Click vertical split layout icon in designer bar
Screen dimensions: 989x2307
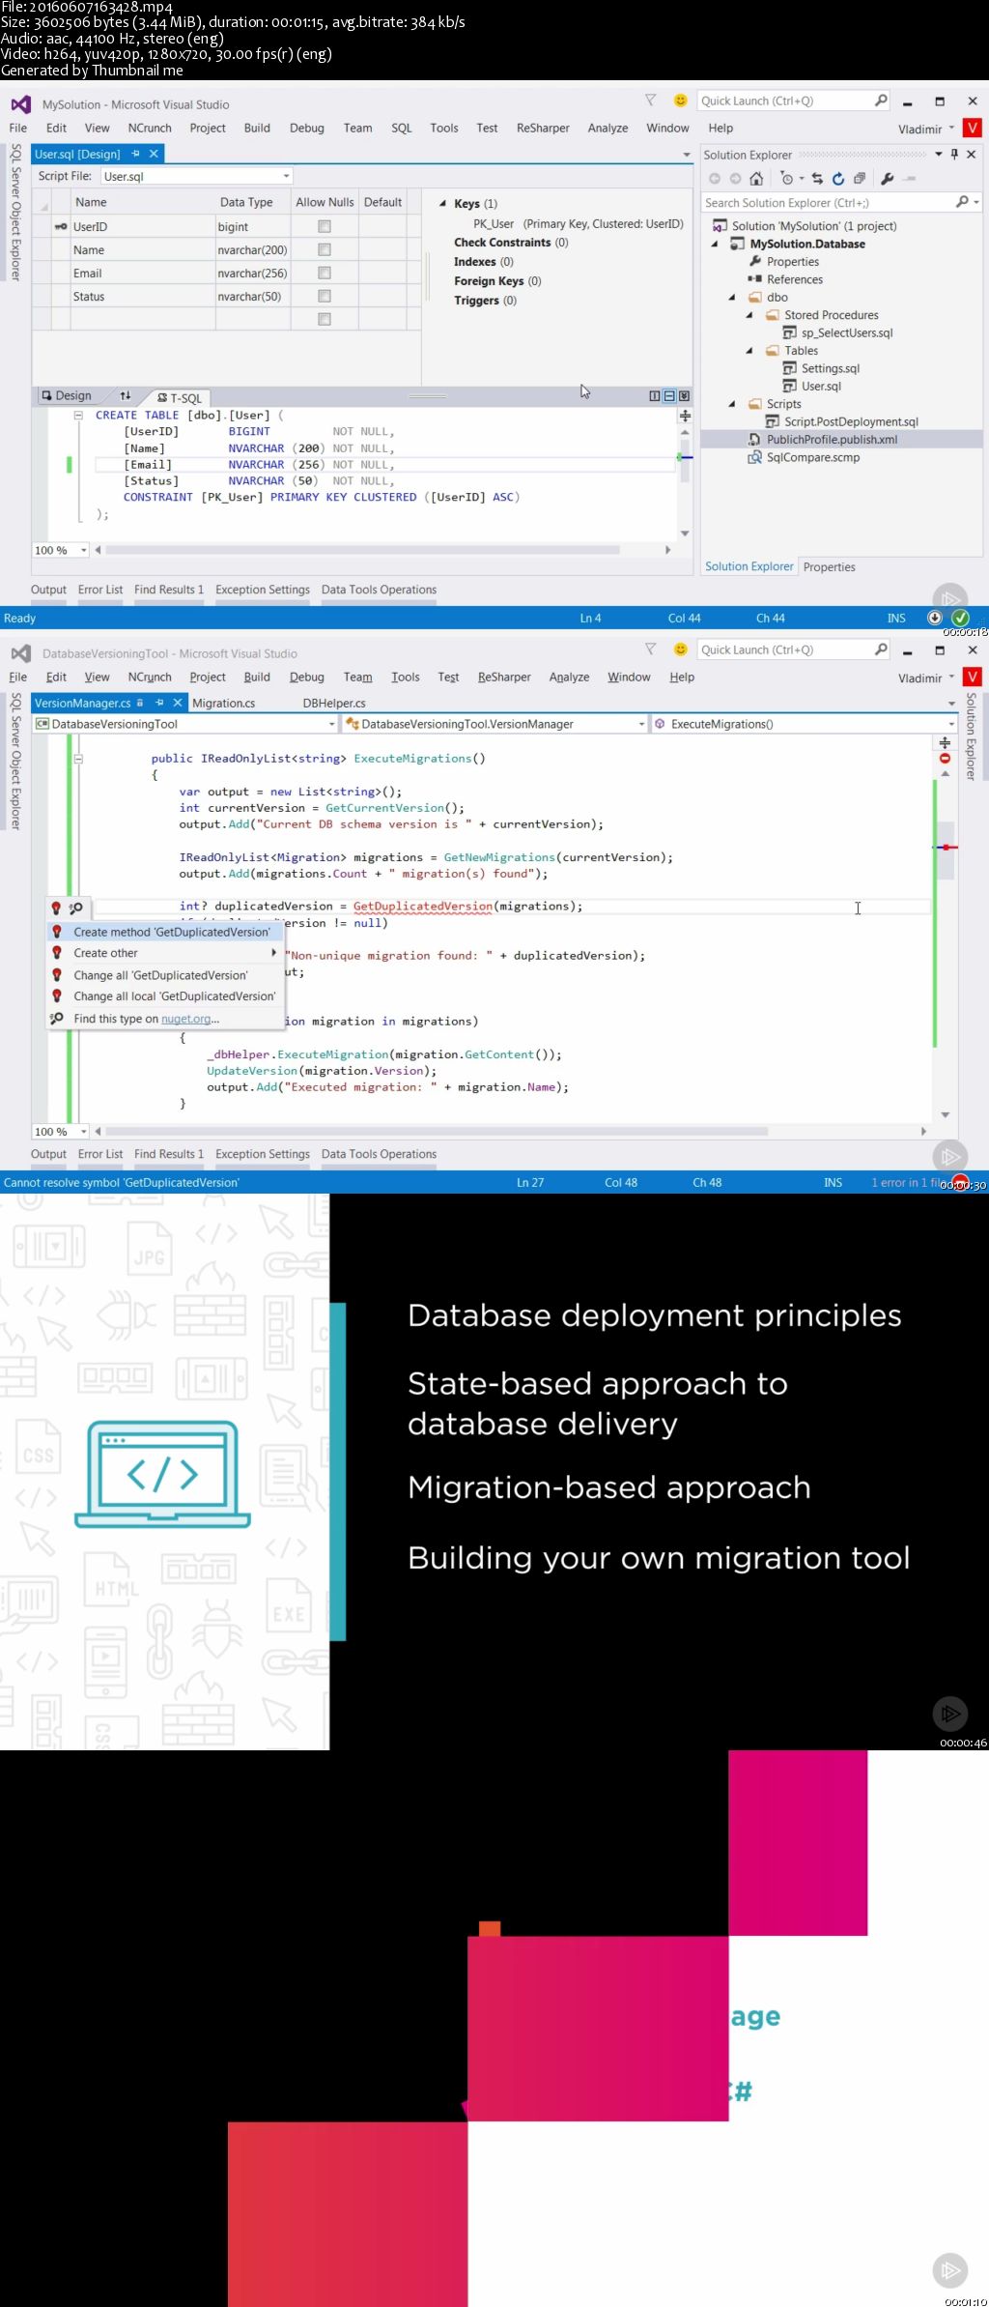coord(655,396)
